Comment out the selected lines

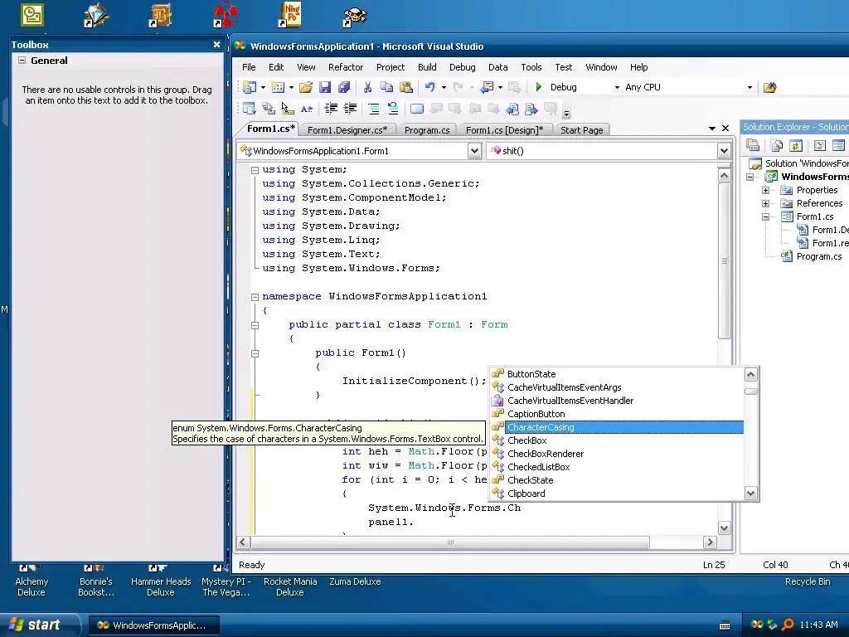click(x=374, y=109)
